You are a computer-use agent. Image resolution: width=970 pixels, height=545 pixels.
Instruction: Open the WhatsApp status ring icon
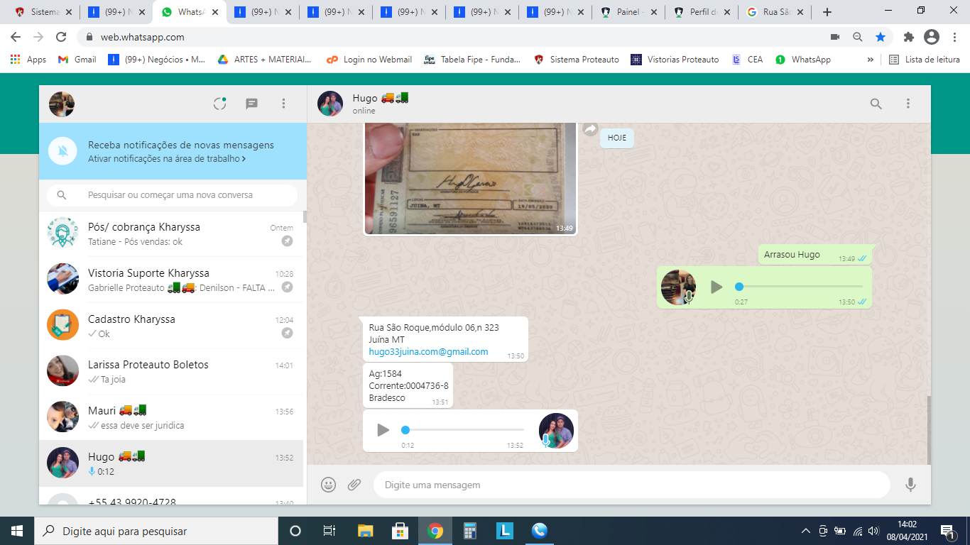point(220,104)
